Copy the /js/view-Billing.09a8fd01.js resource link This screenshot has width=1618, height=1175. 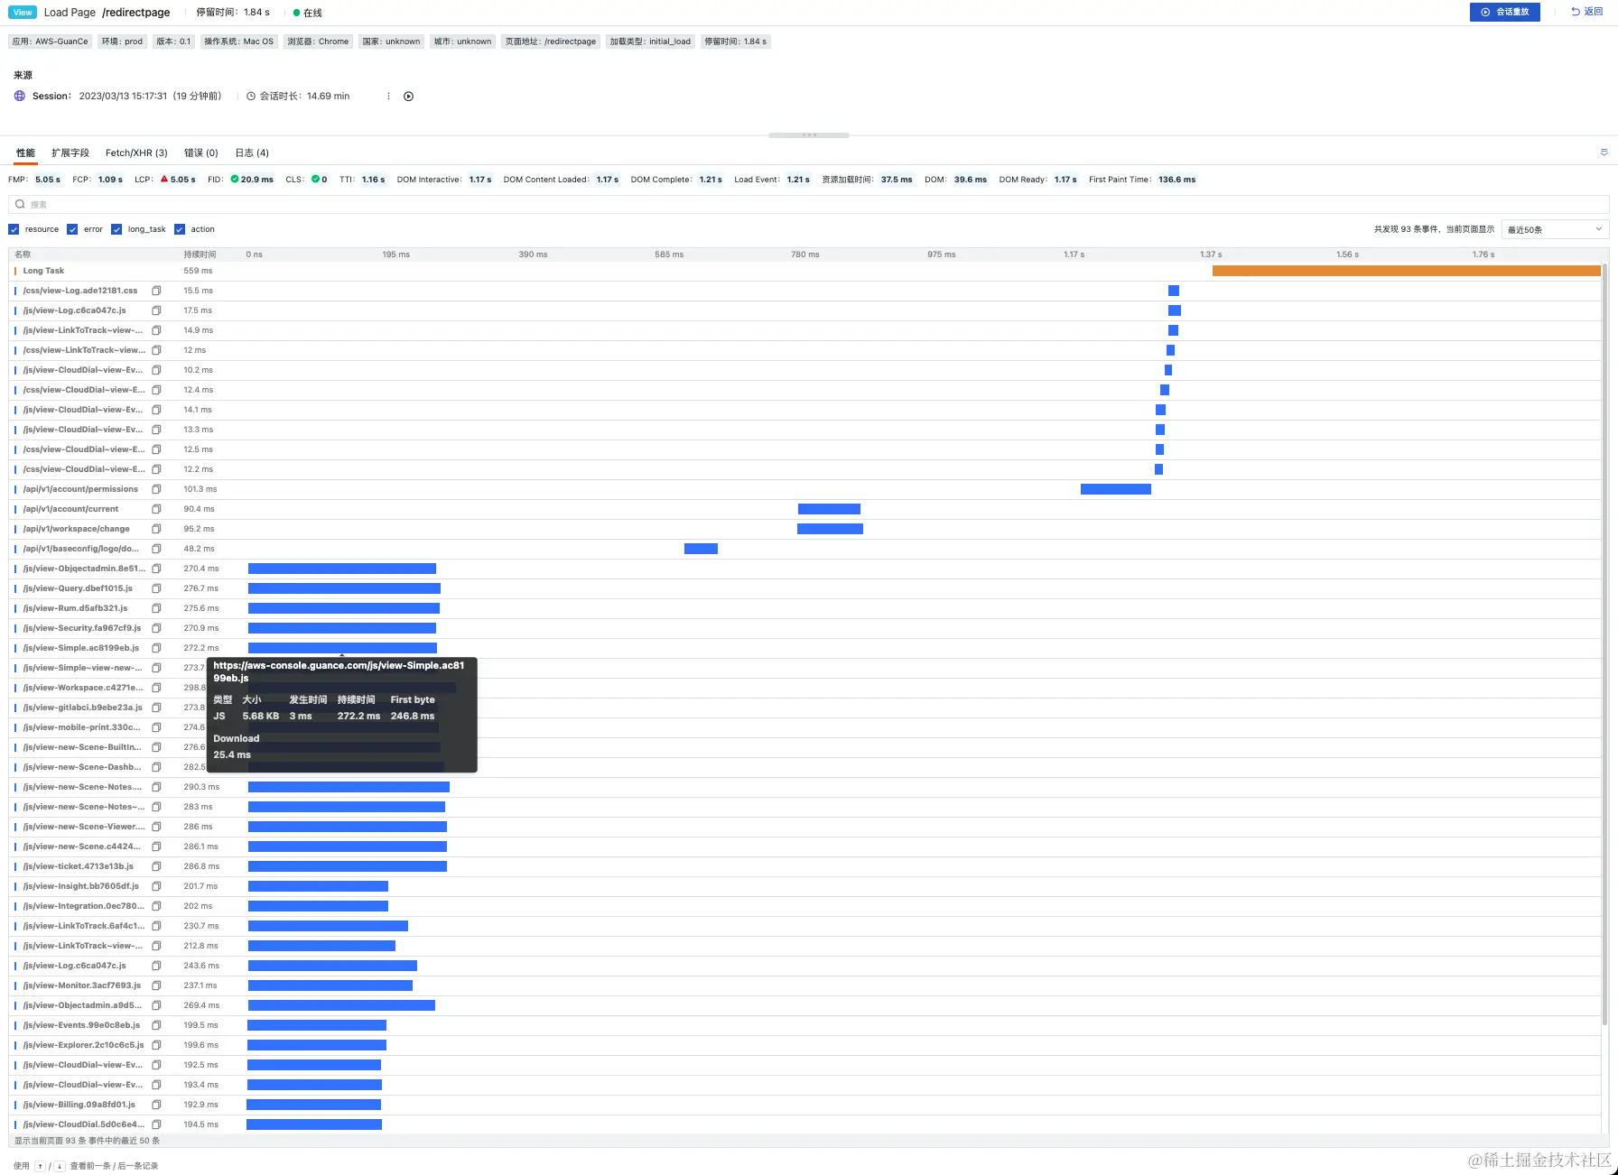156,1105
